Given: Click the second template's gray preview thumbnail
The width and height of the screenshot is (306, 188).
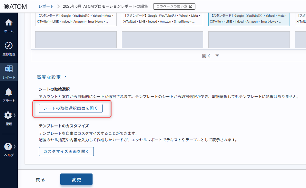Looking at the screenshot, I should click(163, 40).
